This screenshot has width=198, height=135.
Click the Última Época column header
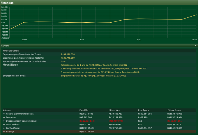click(x=174, y=110)
